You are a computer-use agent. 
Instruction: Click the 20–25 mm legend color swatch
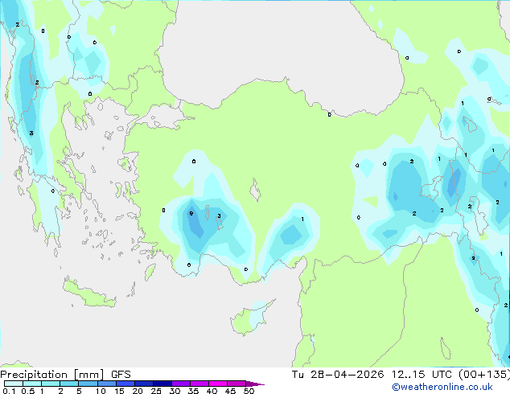coord(143,384)
